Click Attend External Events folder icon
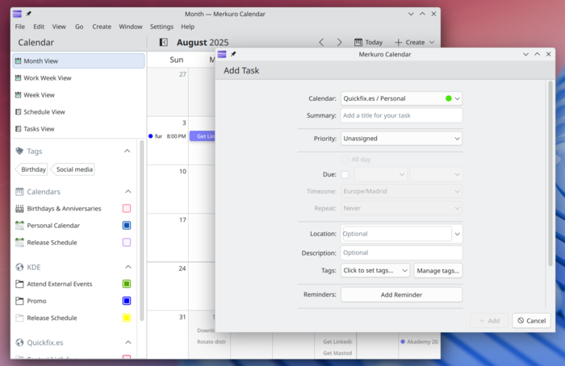 [19, 284]
